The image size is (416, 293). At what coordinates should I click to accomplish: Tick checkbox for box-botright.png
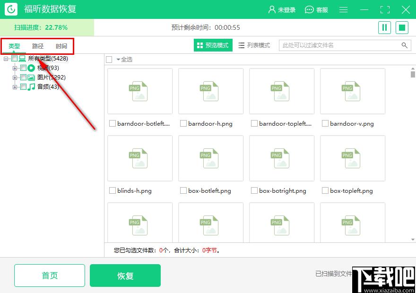click(254, 190)
